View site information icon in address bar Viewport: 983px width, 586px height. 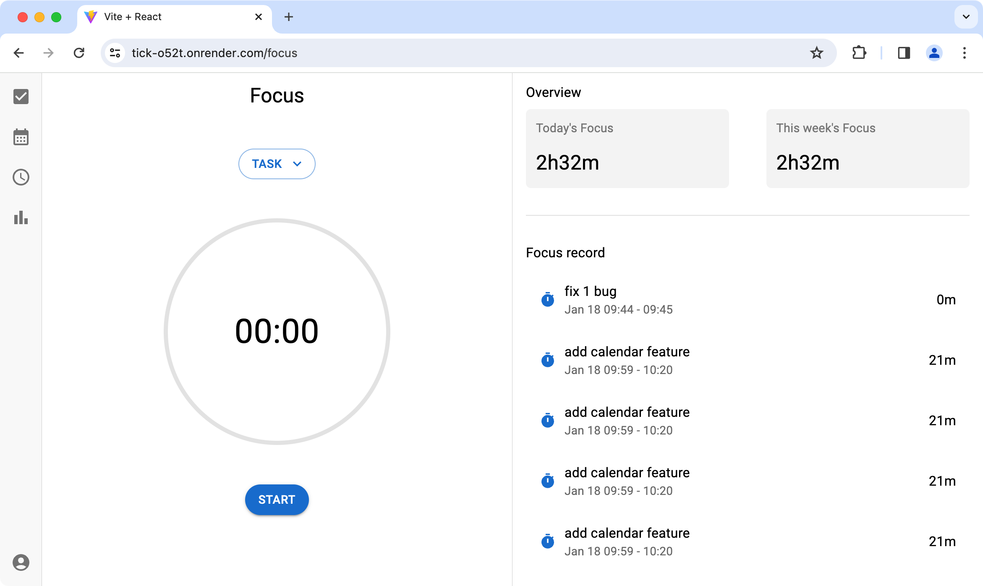click(x=115, y=53)
